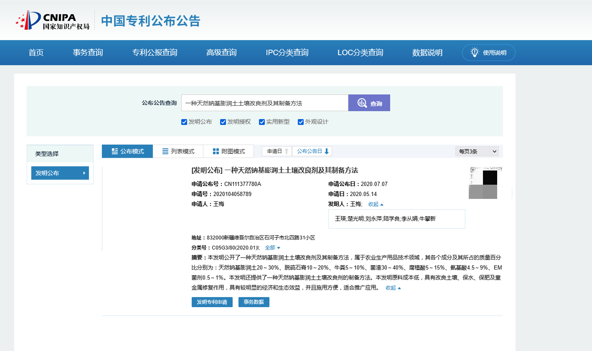Click the 列表模式 list icon
Viewport: 592px width, 351px height.
(165, 151)
